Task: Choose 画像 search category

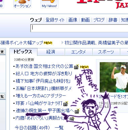Action: pos(73,20)
